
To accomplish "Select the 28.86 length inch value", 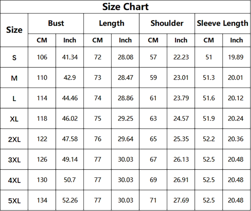I will (x=125, y=98).
